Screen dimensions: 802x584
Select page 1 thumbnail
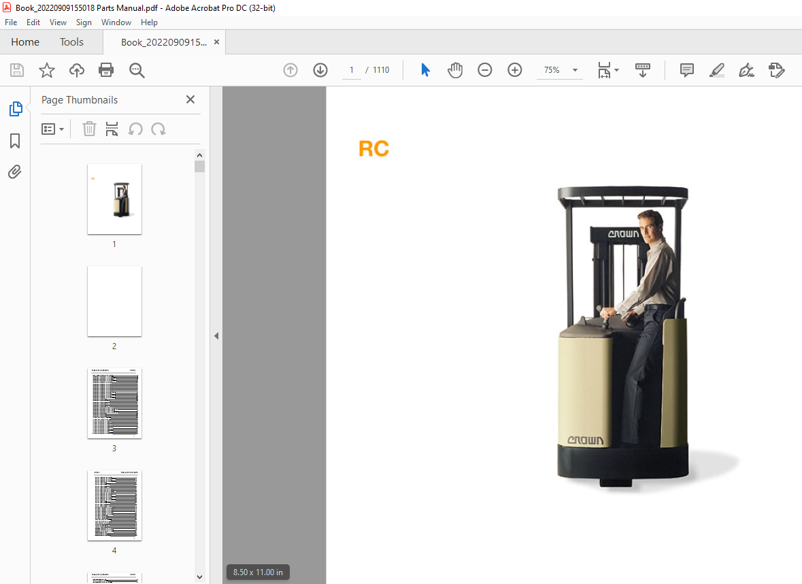coord(114,199)
